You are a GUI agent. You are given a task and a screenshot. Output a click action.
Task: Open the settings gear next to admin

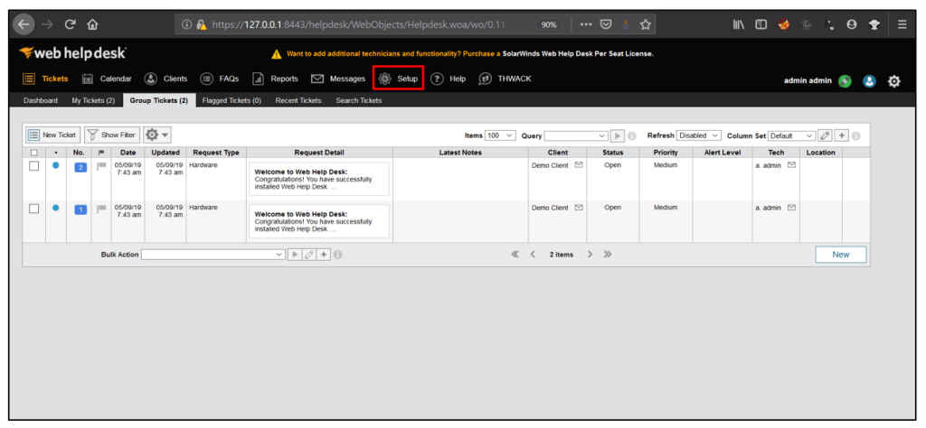(894, 81)
